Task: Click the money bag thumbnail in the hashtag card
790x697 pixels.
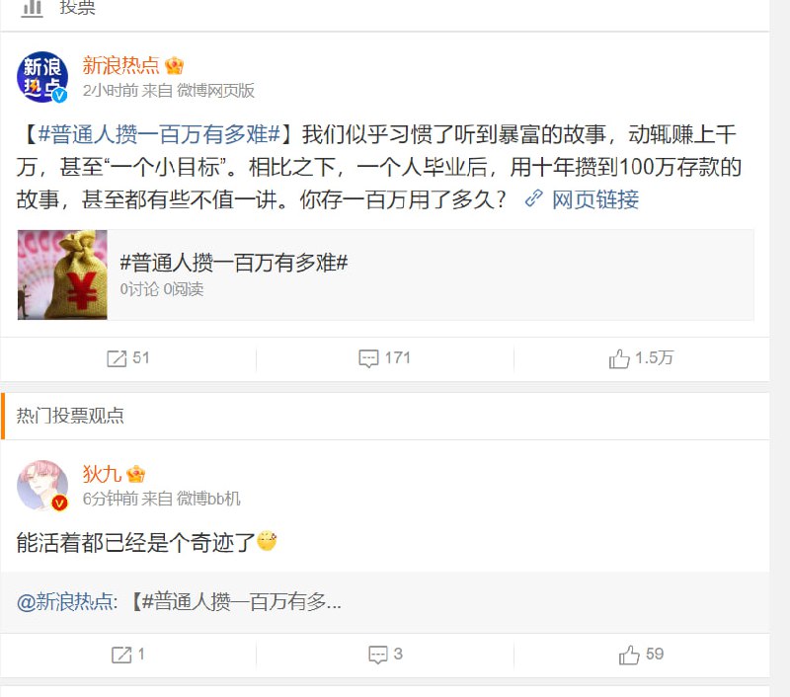Action: click(62, 275)
